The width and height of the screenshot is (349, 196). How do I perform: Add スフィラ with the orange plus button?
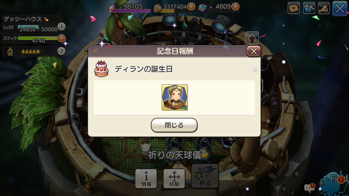click(x=62, y=38)
